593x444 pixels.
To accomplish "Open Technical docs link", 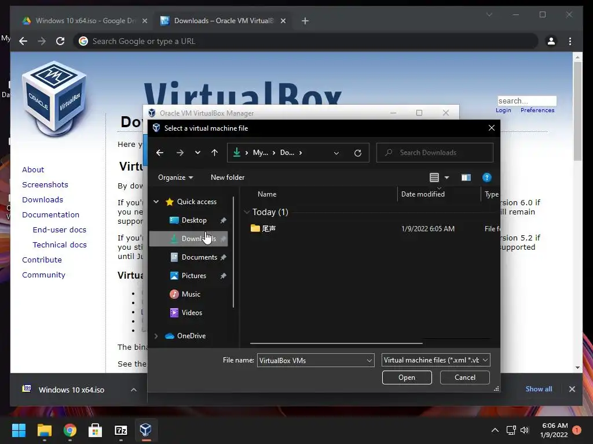I will coord(60,245).
